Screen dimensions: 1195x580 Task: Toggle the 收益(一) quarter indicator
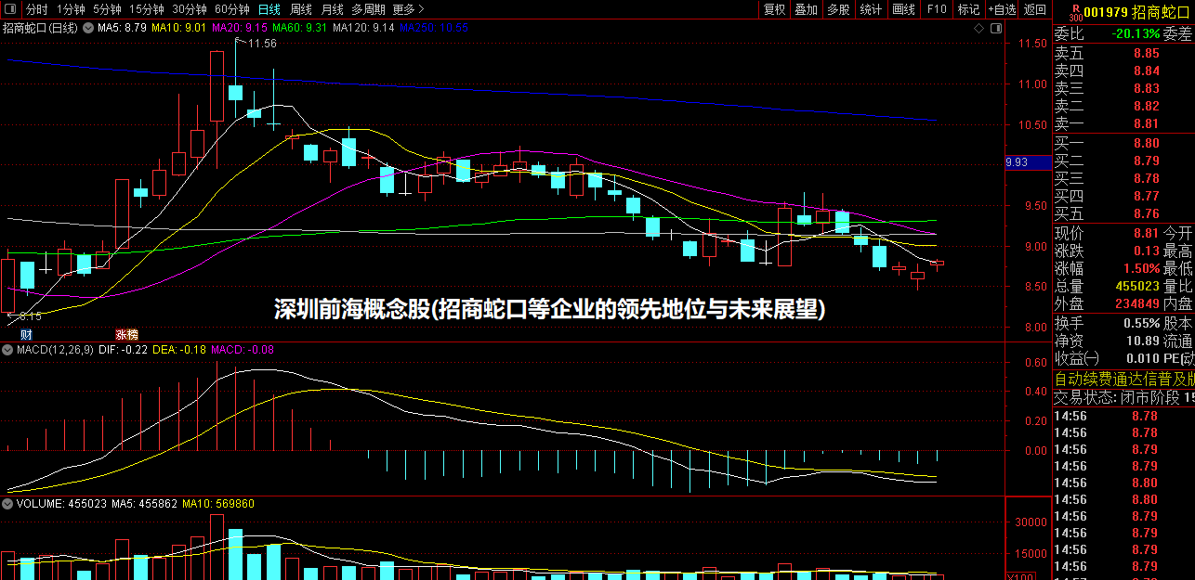pyautogui.click(x=1077, y=358)
